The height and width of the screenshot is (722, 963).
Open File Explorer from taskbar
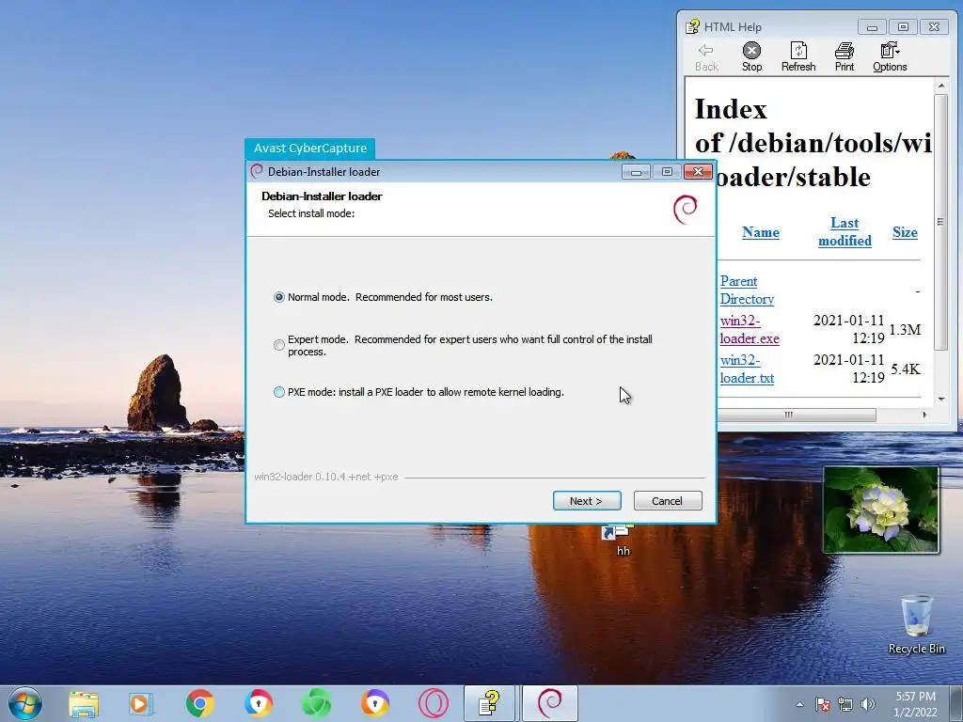point(84,703)
